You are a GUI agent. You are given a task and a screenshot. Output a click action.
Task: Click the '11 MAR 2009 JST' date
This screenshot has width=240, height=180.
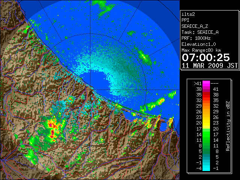[210, 66]
